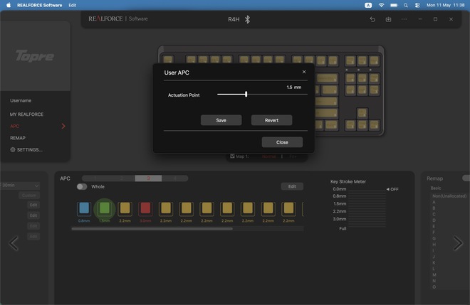Select key M in Remap Basic list
Screen dimensions: 470x305
tap(434, 274)
